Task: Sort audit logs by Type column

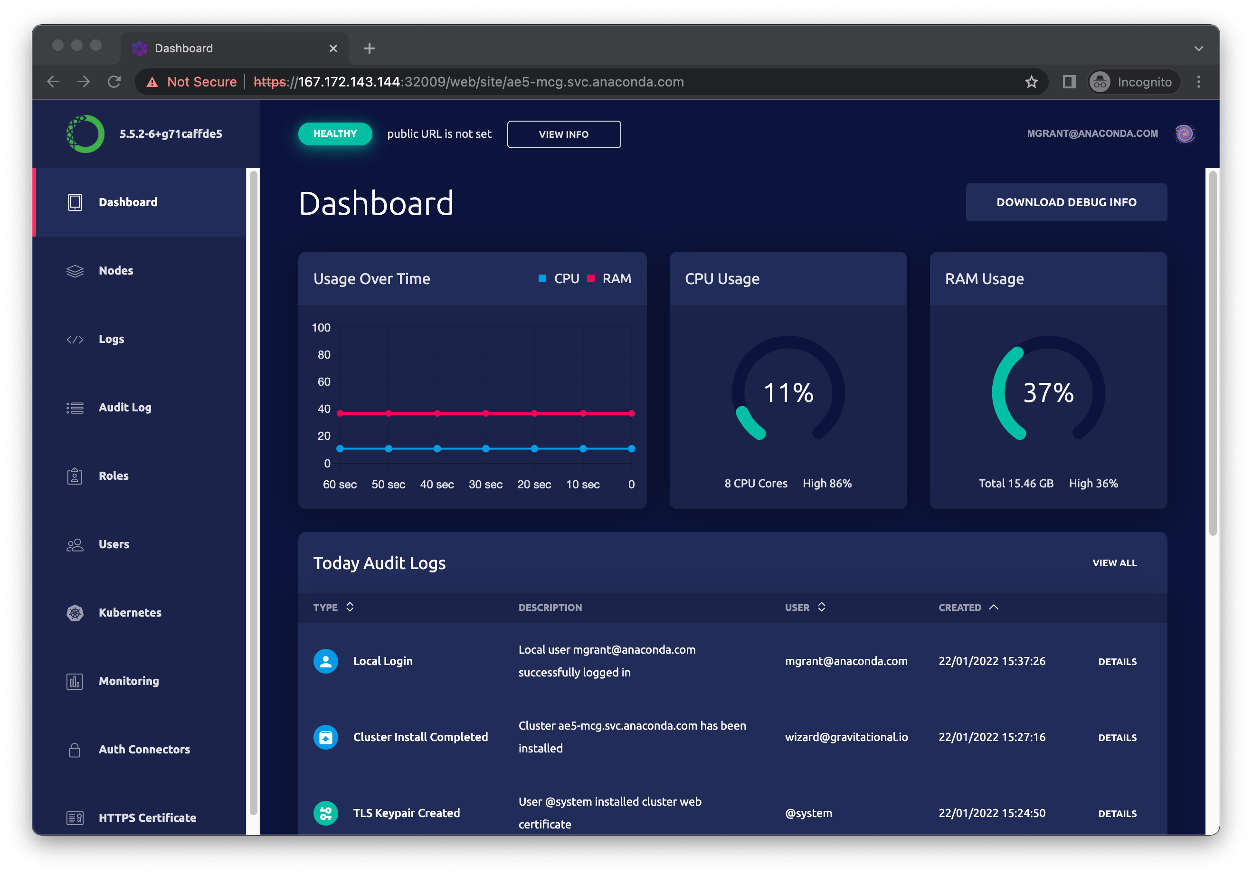Action: 333,607
